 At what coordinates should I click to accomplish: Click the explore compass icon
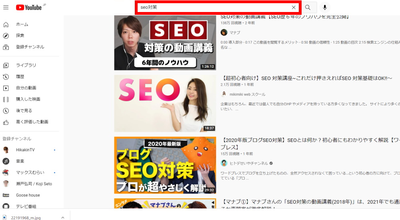coord(6,36)
